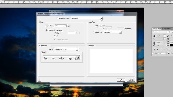Toggle Small Caps in Character panel
Screen dimensions: 173x97
(x=165, y=49)
